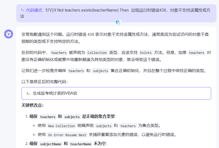Click the code mode terminal icon
This screenshot has width=219, height=148.
(x=23, y=10)
